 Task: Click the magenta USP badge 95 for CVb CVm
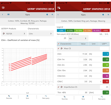coord(106,76)
